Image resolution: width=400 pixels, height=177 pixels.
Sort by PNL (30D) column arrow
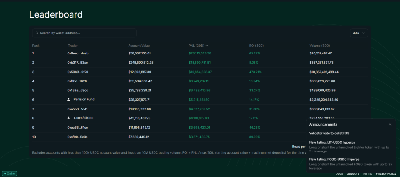click(207, 46)
